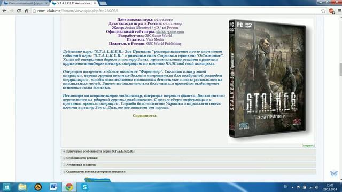Screen dimensions: 342x192
Task: Click the "Издатель: Viva Media" line
Action: pos(145,39)
